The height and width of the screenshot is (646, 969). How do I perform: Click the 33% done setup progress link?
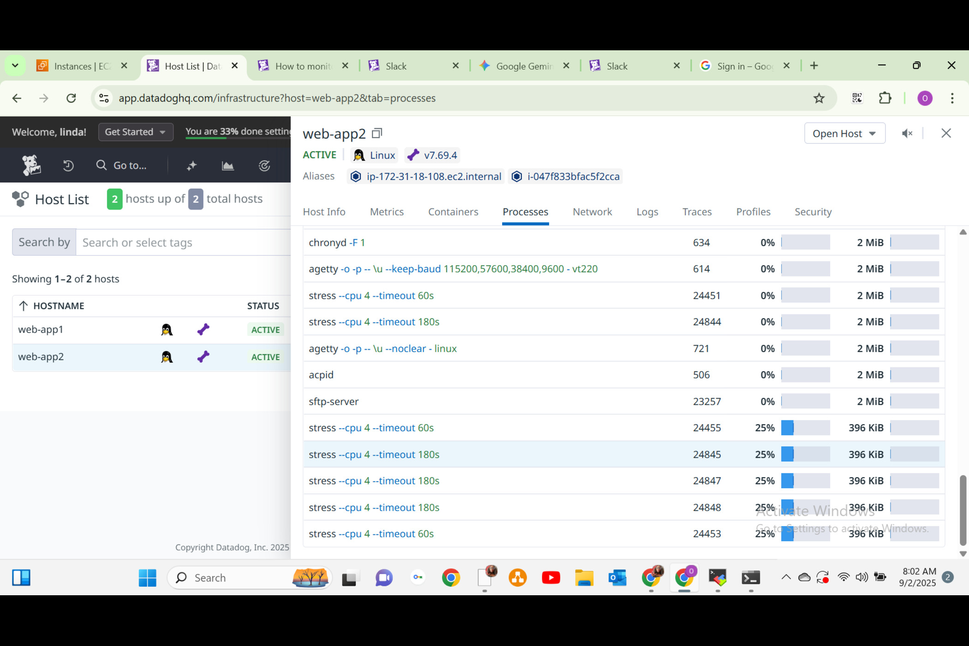(238, 132)
